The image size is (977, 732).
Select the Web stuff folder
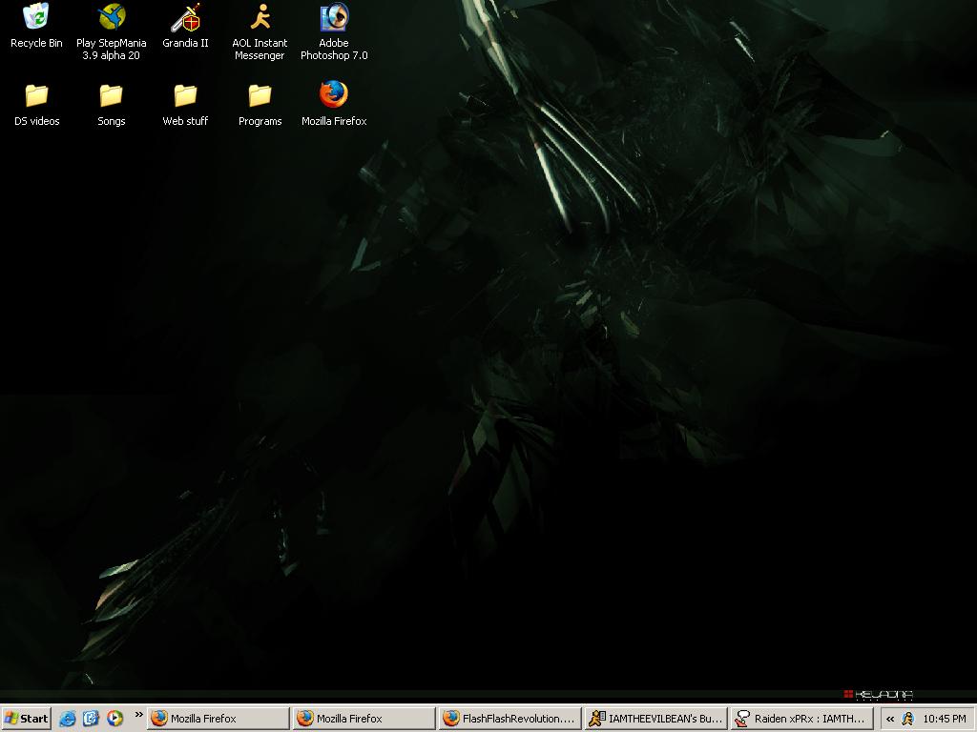[x=185, y=105]
